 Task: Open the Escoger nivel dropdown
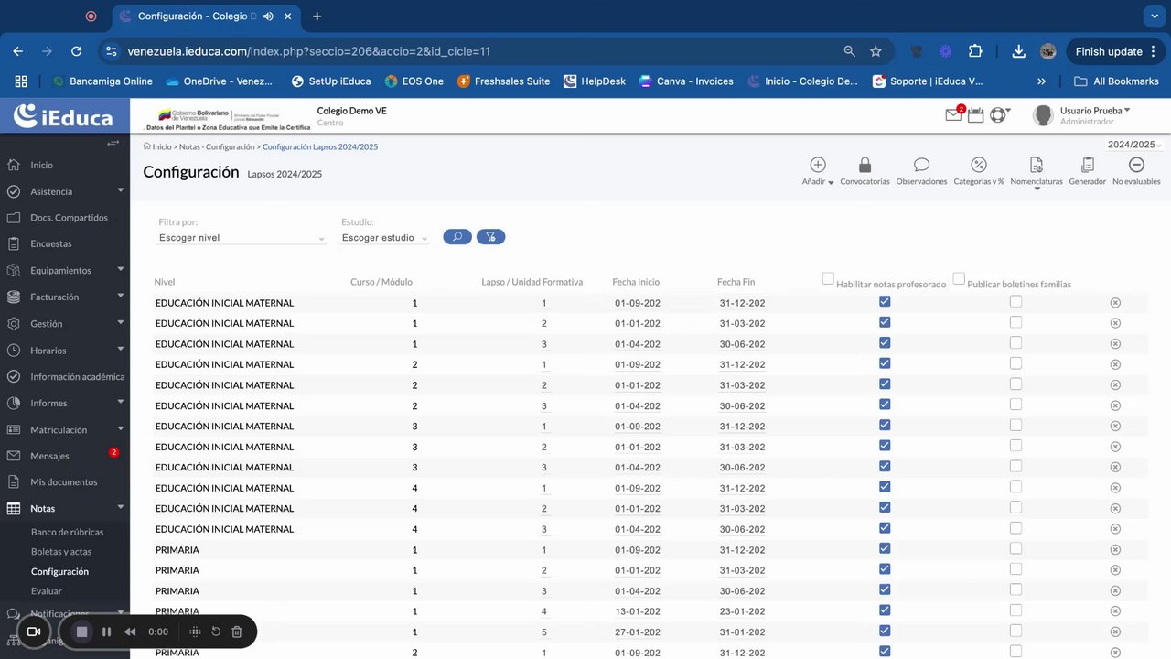[242, 238]
